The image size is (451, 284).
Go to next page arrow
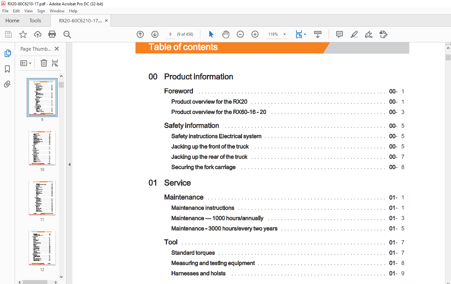point(155,34)
